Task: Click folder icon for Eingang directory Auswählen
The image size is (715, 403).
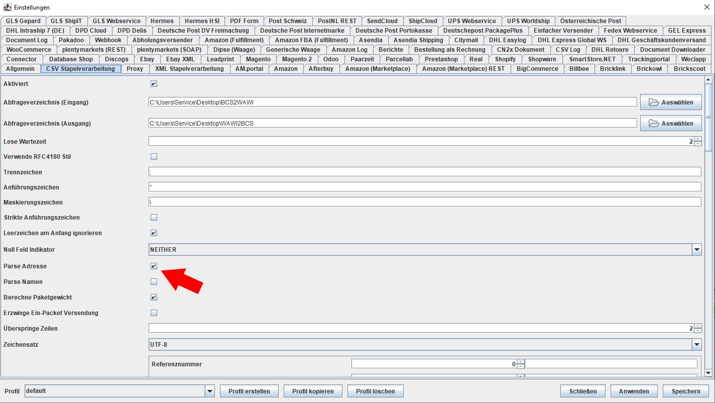Action: 653,102
